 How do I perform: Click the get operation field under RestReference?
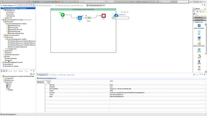[121, 18]
